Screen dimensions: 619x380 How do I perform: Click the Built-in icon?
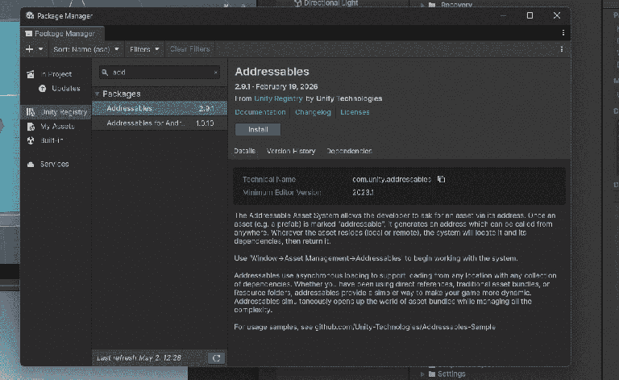pos(31,140)
